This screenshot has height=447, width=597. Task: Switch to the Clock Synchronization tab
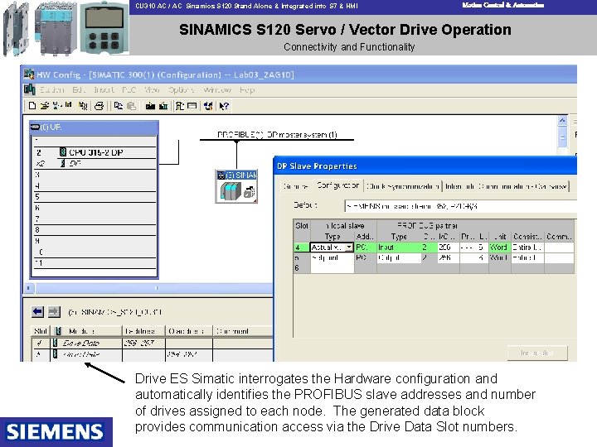click(403, 186)
